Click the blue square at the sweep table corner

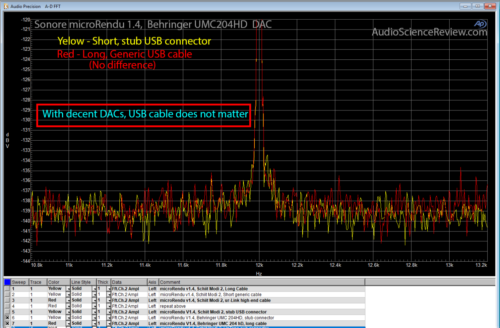[7, 282]
